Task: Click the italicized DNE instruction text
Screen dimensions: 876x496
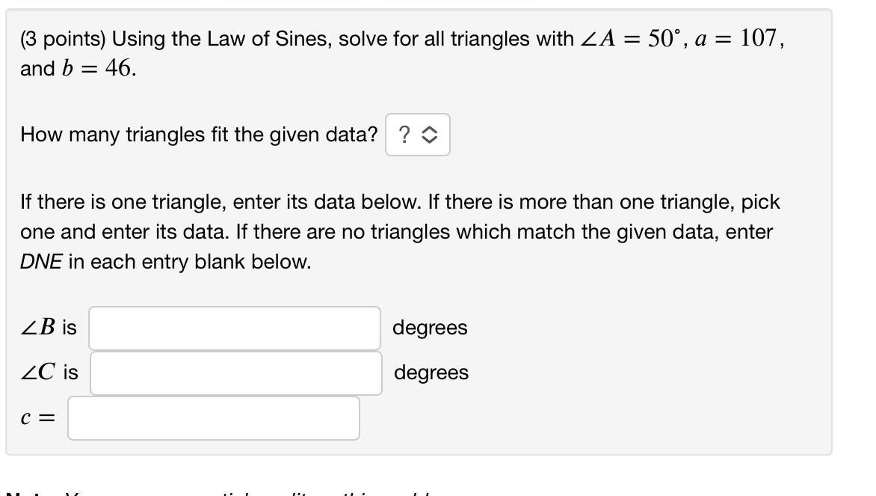Action: (37, 261)
